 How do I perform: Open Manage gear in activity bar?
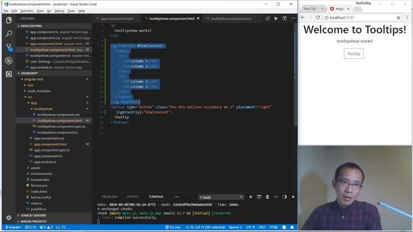tap(8, 218)
